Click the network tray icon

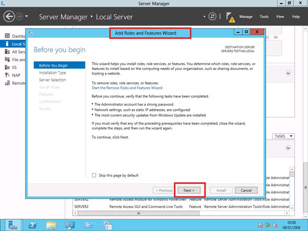point(268,225)
